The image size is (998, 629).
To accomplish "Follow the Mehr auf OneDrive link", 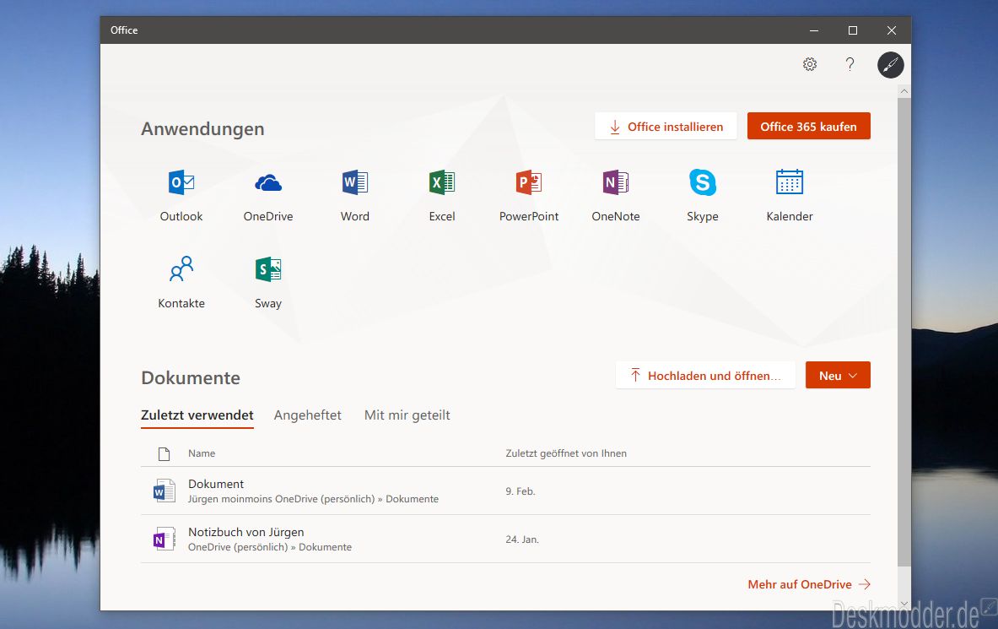I will (x=809, y=584).
